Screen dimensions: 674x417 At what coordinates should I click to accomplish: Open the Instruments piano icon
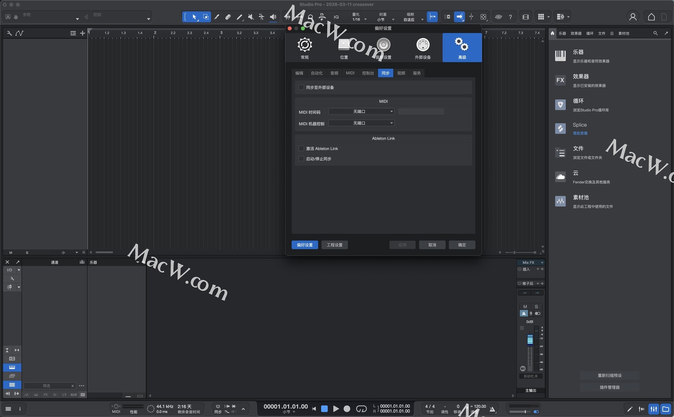pyautogui.click(x=560, y=56)
